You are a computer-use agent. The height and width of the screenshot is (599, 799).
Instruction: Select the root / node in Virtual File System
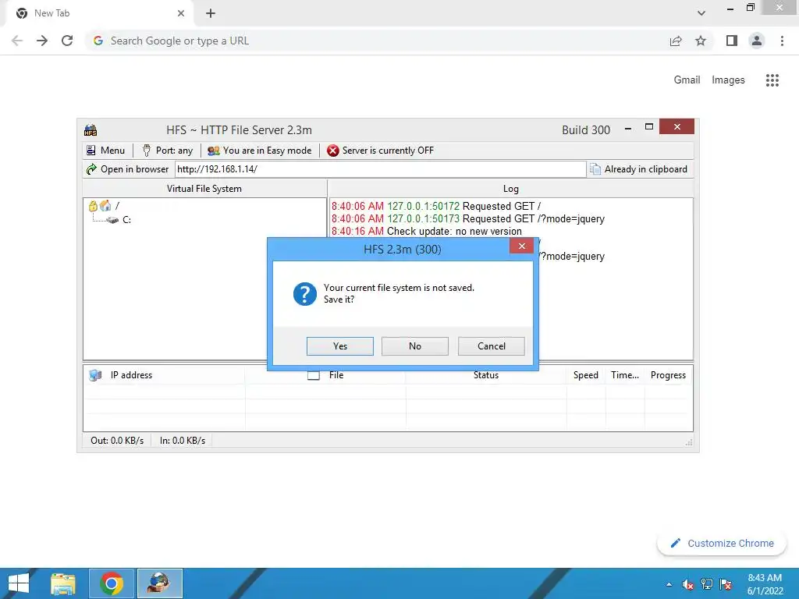click(117, 206)
